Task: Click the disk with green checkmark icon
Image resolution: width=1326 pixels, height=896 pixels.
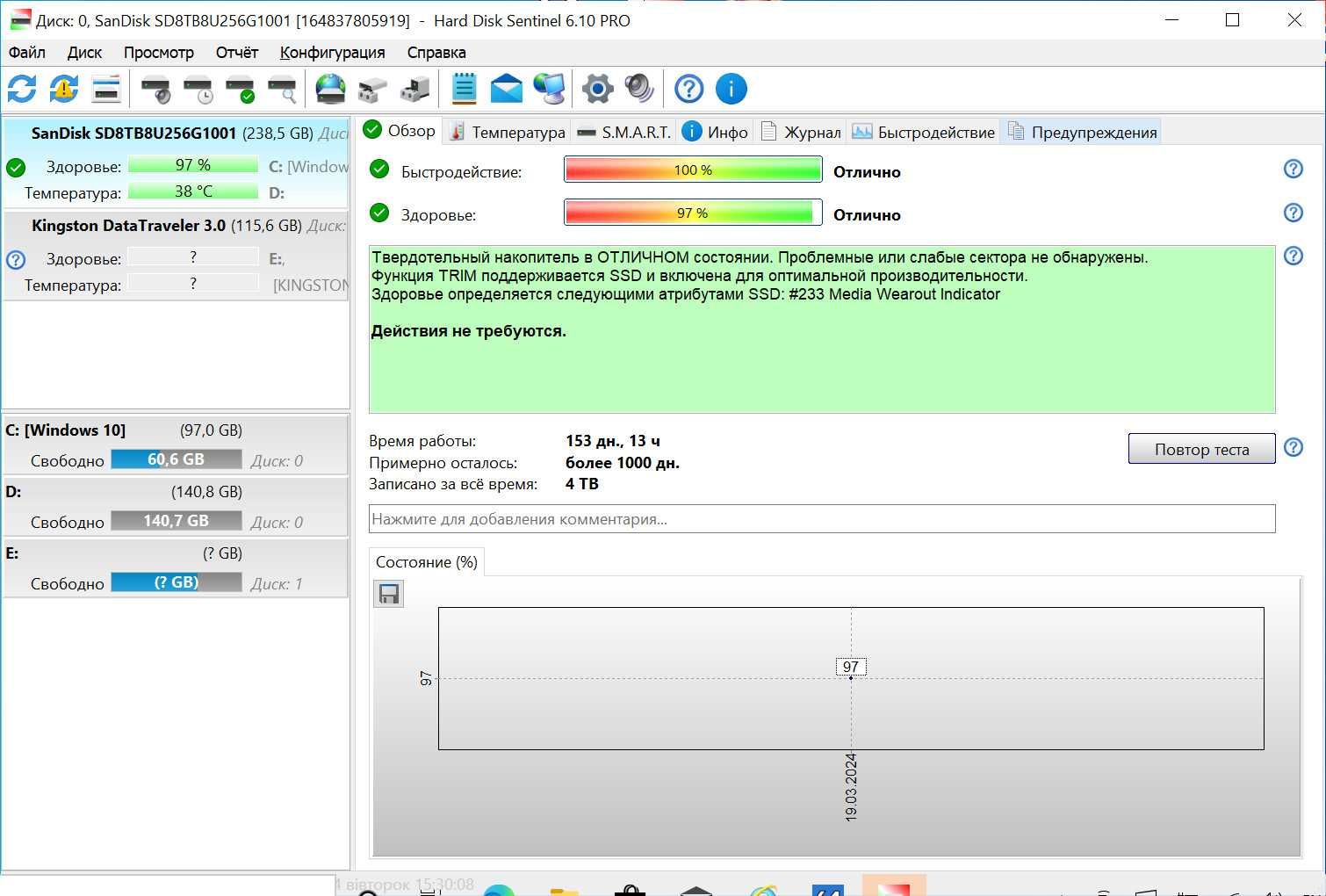Action: [240, 89]
